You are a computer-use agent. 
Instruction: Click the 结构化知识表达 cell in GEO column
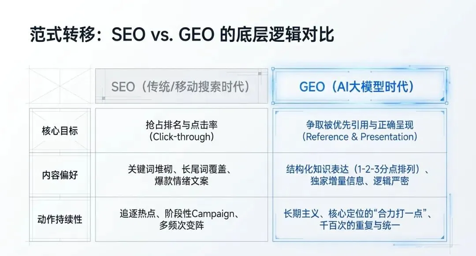(360, 175)
